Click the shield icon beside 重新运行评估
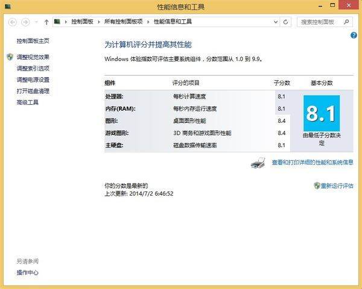 point(317,185)
